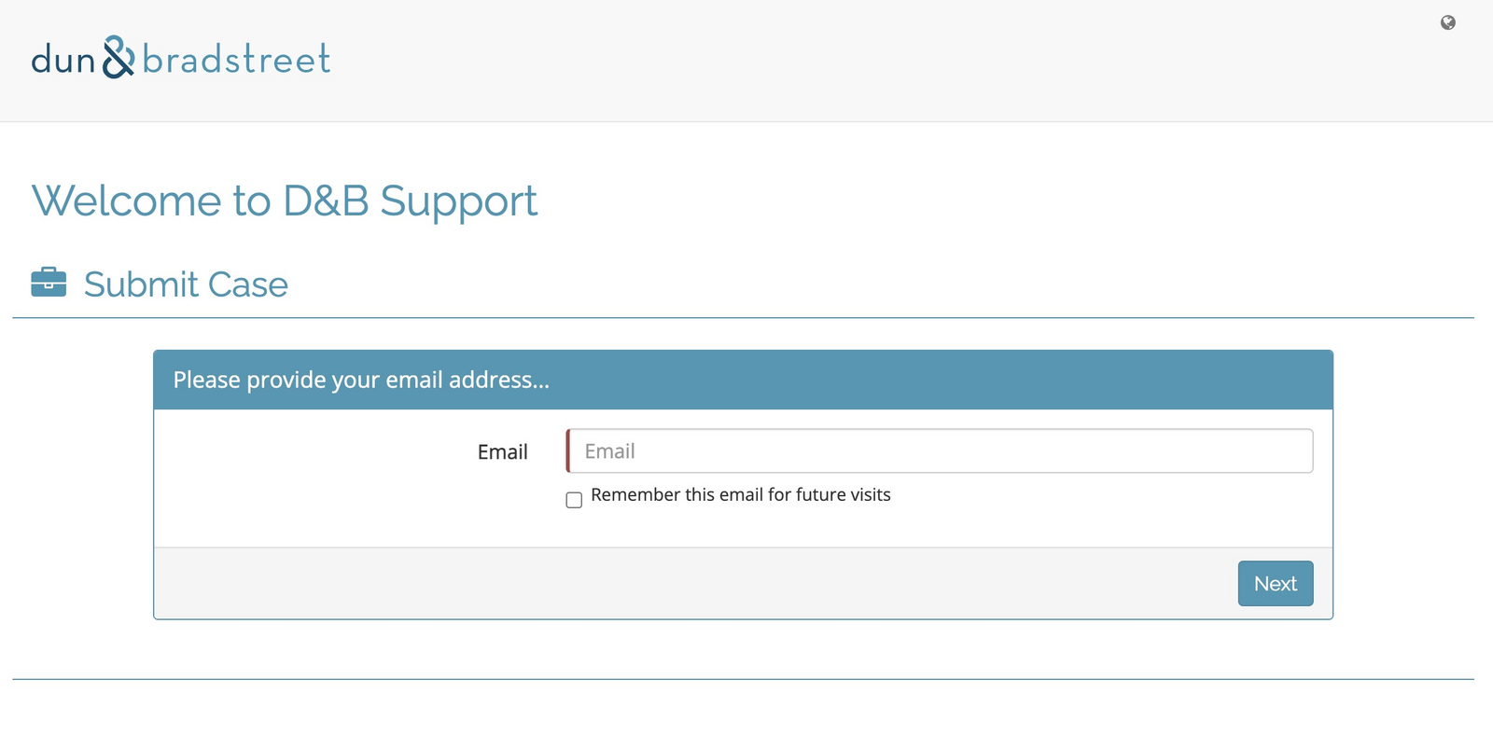This screenshot has height=748, width=1493.
Task: Click the word "dun" in the logo
Action: click(63, 61)
